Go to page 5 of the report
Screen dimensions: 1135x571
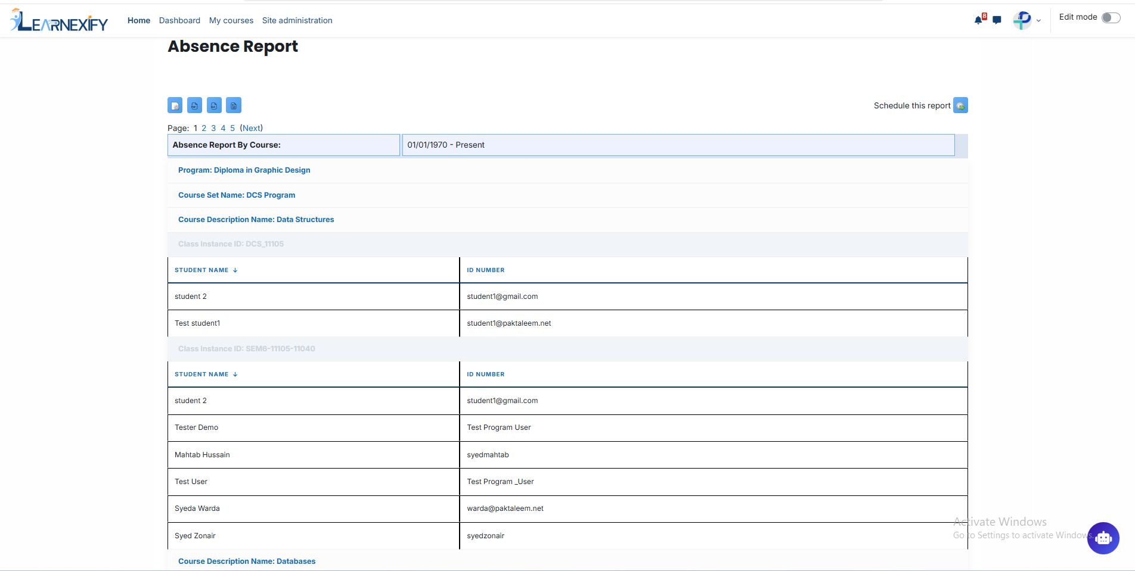[x=232, y=128]
